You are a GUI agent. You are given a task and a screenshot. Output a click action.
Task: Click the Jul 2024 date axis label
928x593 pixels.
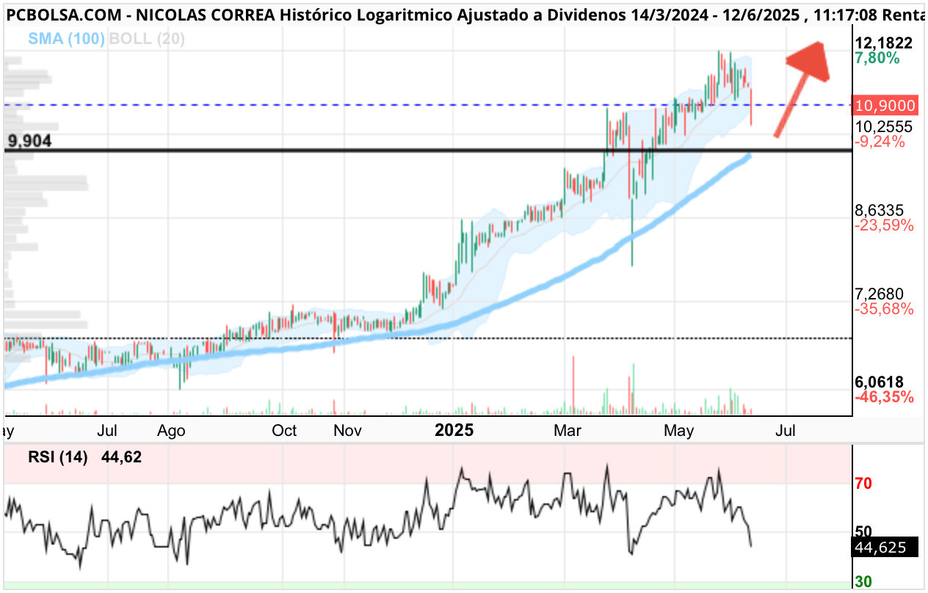coord(108,430)
